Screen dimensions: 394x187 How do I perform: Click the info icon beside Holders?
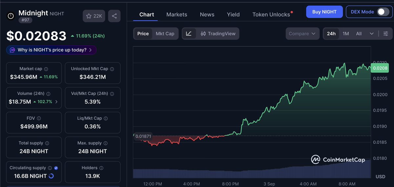101,168
